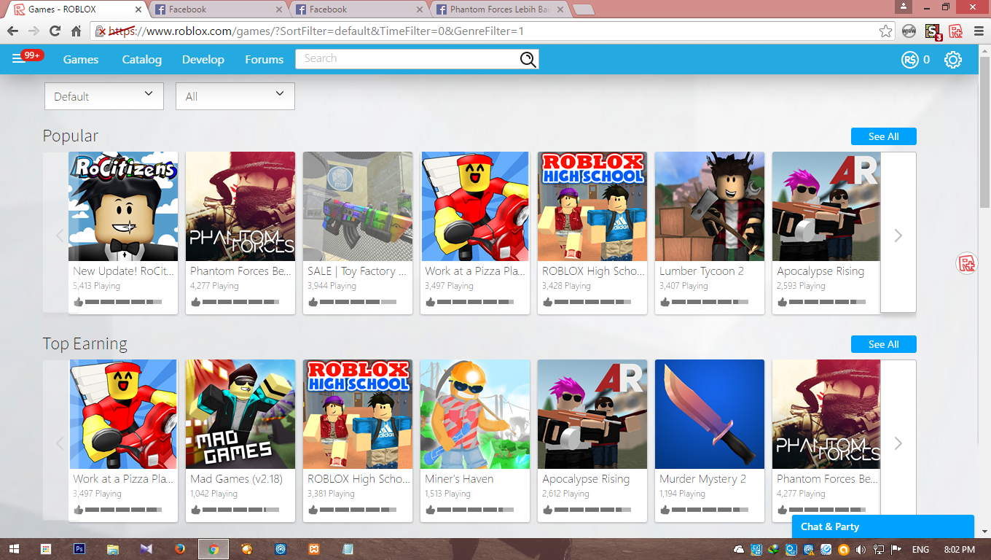Open the New Update! RoCitizens game title
This screenshot has width=991, height=560.
(x=124, y=271)
